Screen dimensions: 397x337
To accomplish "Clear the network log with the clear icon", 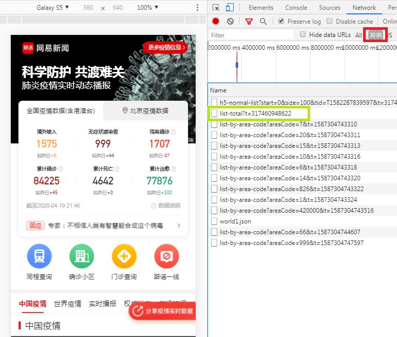I will 230,21.
